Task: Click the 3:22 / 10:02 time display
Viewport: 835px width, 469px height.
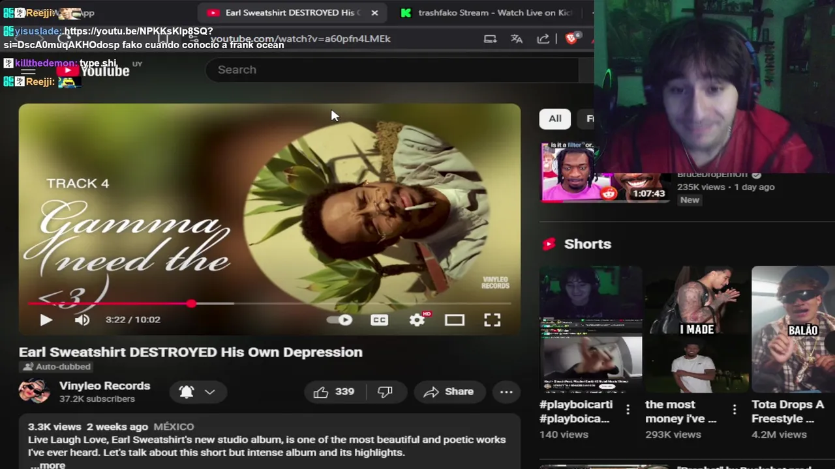Action: (133, 320)
